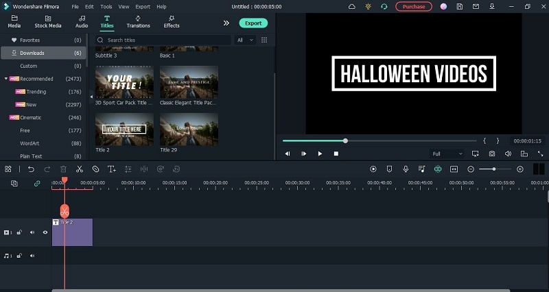Split clip with the scissors tool
The width and height of the screenshot is (549, 292).
click(80, 169)
